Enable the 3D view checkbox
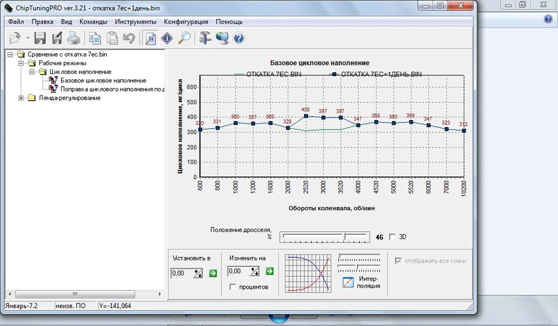The height and width of the screenshot is (326, 558). [x=392, y=237]
